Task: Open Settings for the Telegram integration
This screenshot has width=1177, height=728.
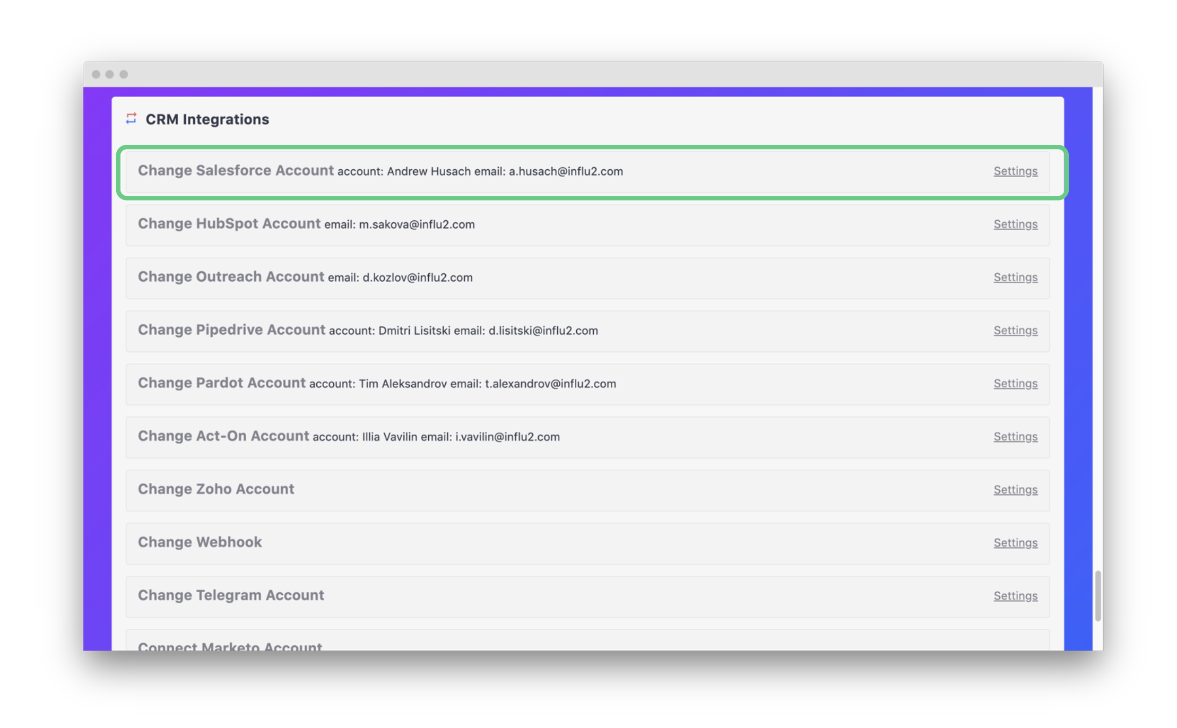Action: click(1015, 595)
